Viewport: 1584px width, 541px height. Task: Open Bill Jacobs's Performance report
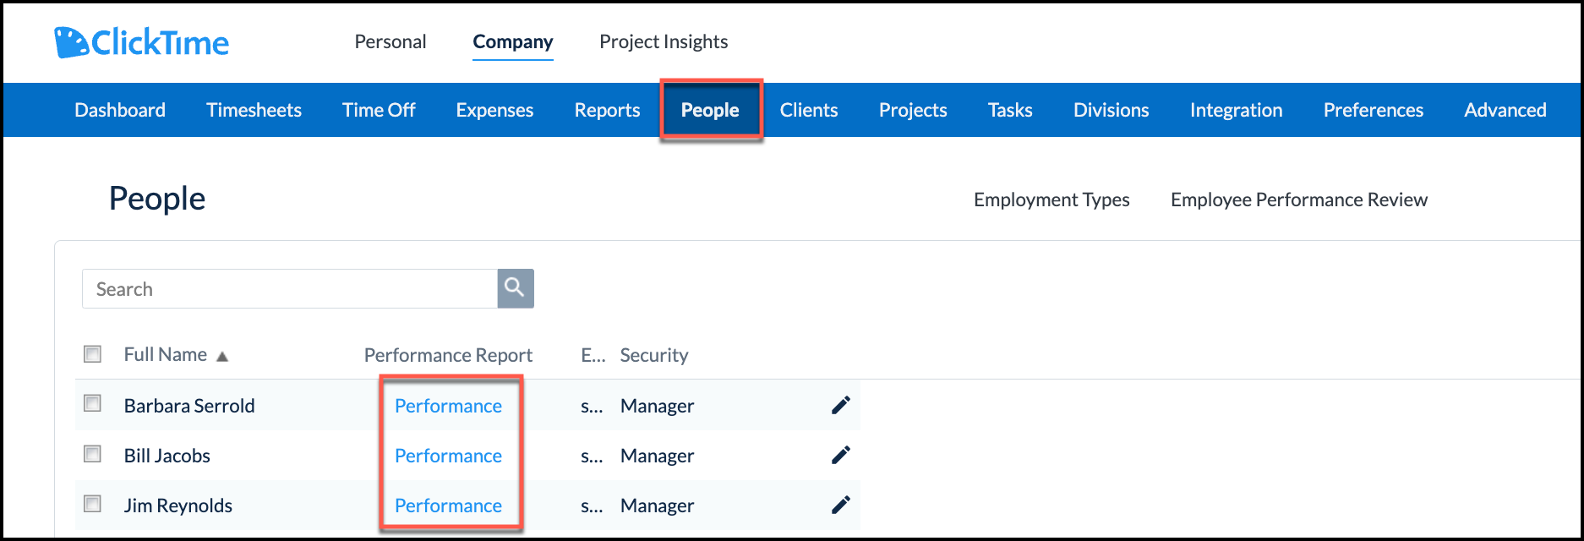click(448, 456)
